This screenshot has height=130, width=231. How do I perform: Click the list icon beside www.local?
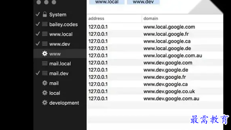(x=45, y=34)
